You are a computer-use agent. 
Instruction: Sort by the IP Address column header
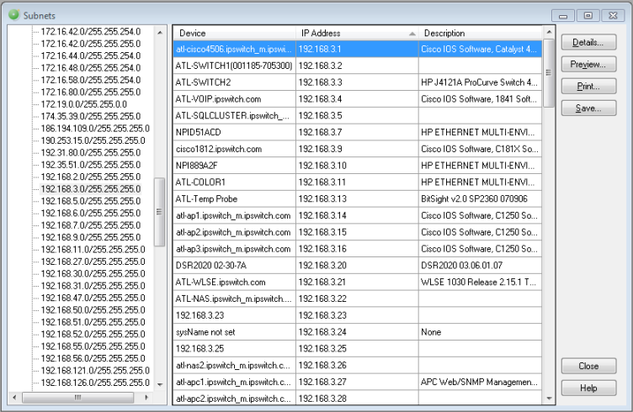[357, 33]
